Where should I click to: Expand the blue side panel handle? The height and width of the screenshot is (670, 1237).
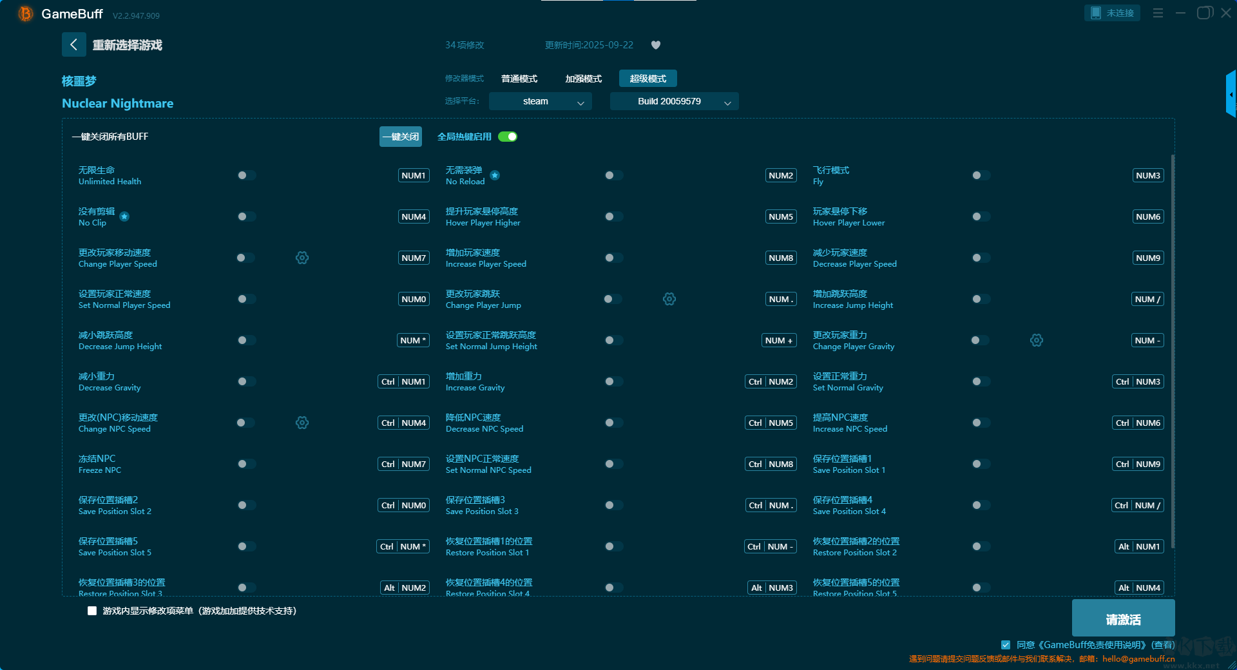[1231, 94]
